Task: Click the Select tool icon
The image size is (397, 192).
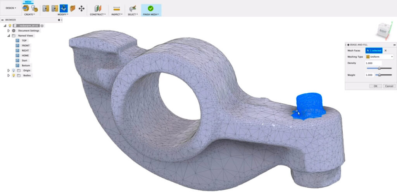Action: pos(133,9)
